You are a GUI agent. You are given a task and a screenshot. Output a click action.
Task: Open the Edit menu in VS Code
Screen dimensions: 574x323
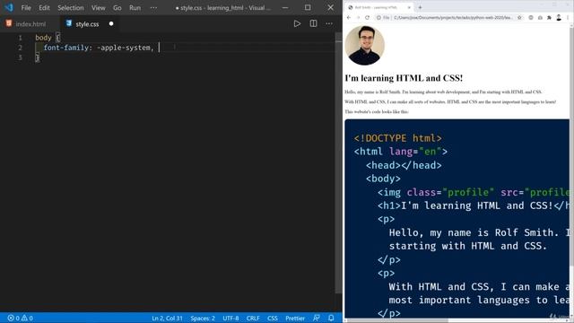point(44,8)
